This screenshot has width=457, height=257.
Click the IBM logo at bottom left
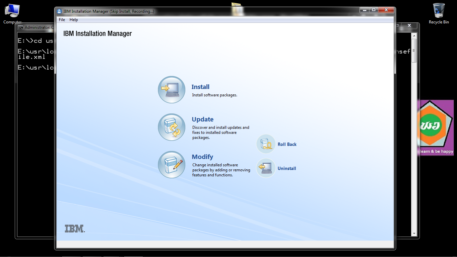click(x=75, y=229)
